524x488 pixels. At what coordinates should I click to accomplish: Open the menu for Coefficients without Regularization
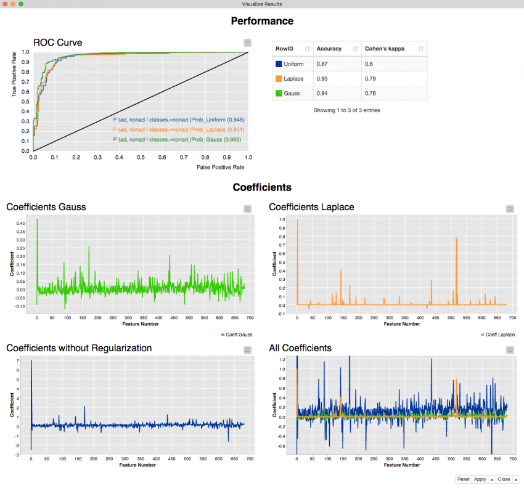[247, 350]
